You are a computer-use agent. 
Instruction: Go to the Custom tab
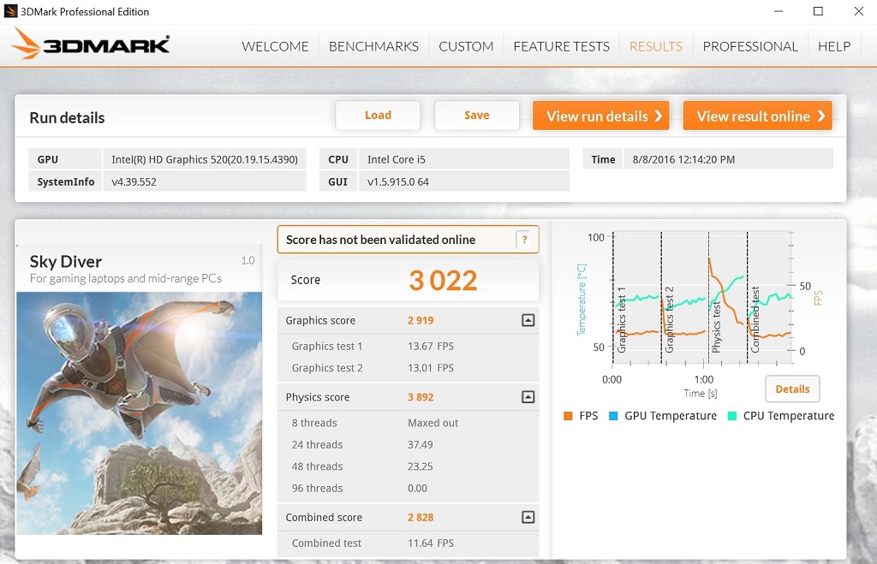click(x=466, y=46)
